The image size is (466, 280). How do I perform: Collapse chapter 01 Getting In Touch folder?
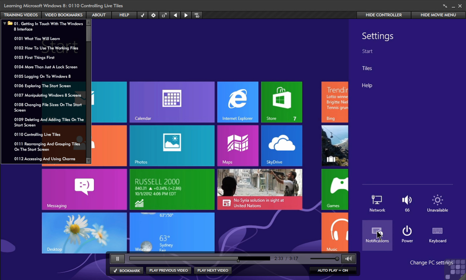5,23
